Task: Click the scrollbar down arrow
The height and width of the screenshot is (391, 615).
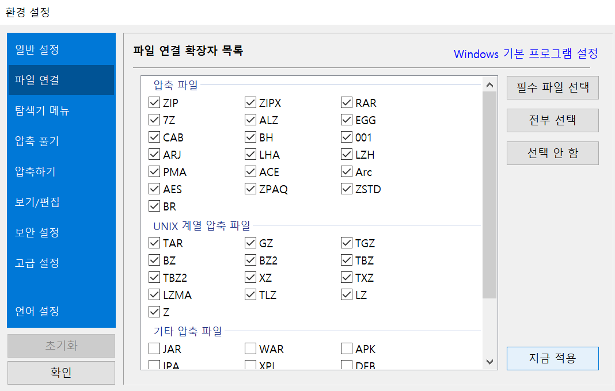Action: [x=489, y=362]
